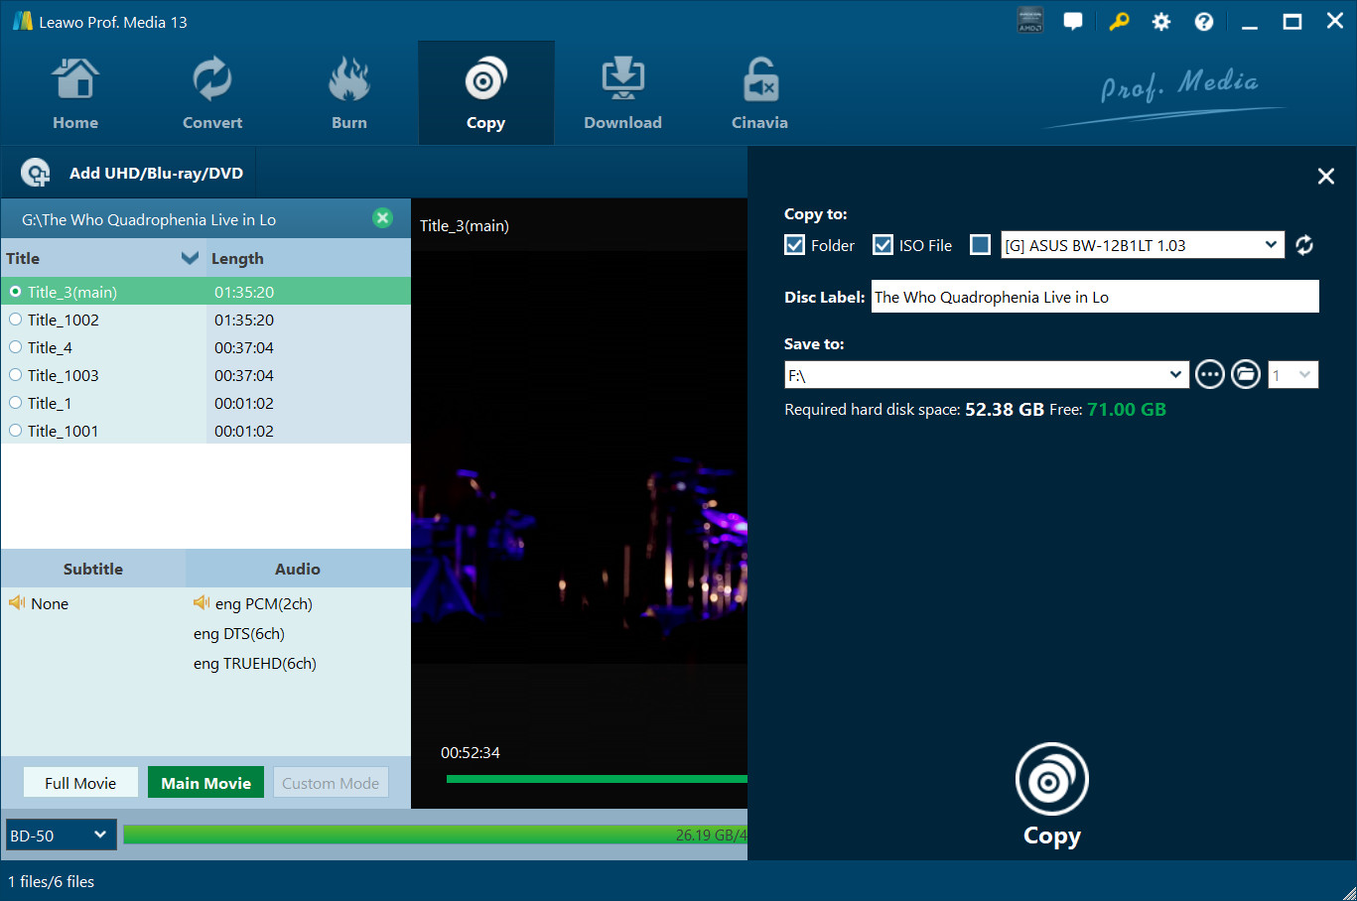Open the settings gear icon
The width and height of the screenshot is (1357, 901).
[x=1160, y=22]
